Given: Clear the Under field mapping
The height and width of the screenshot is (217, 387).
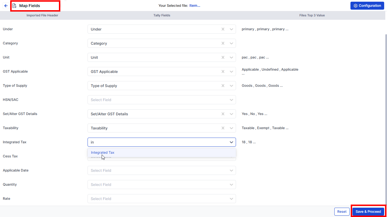Looking at the screenshot, I should pyautogui.click(x=223, y=29).
